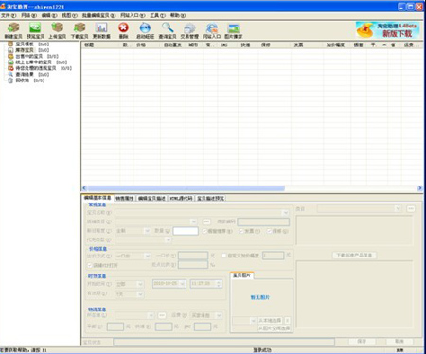This screenshot has height=354, width=426.
Task: Click the 商家编码 input field
Action: 263,221
